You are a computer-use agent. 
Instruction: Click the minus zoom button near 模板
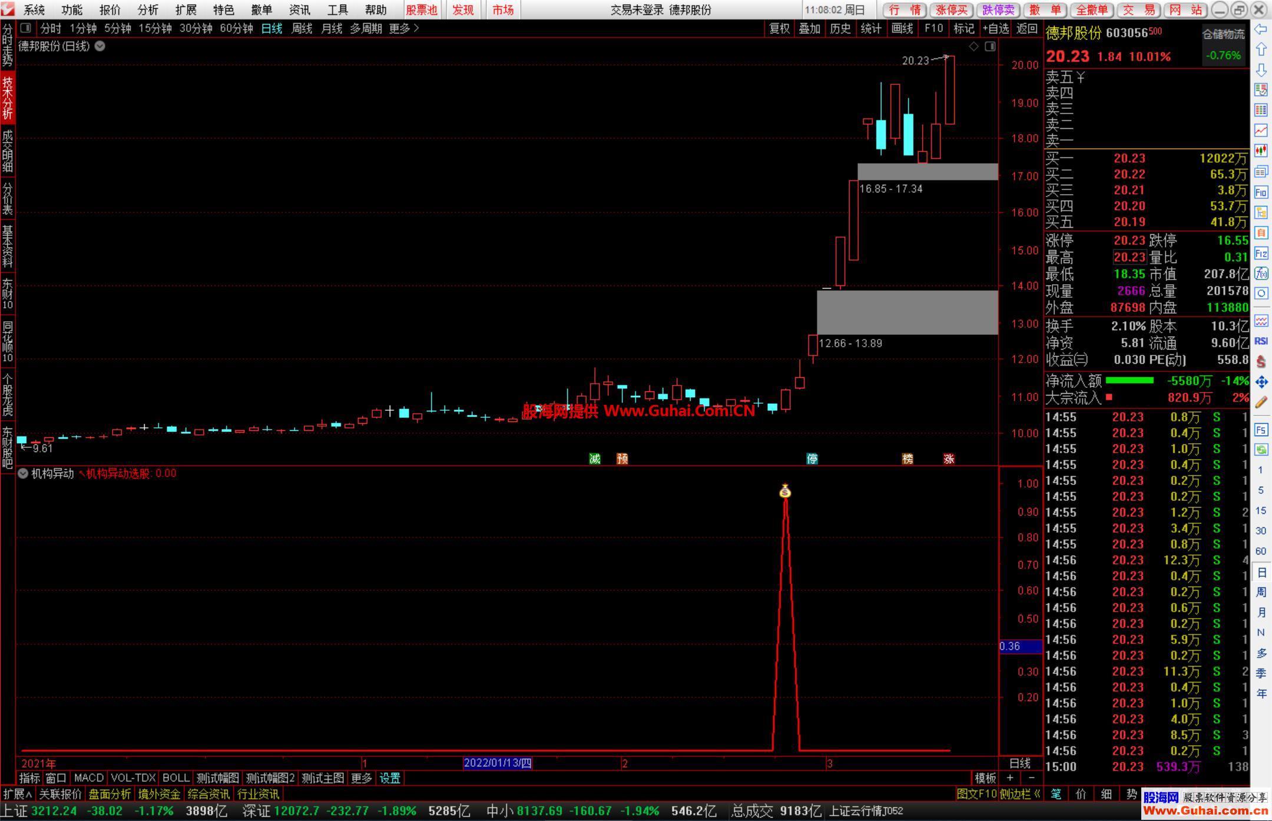point(1032,778)
